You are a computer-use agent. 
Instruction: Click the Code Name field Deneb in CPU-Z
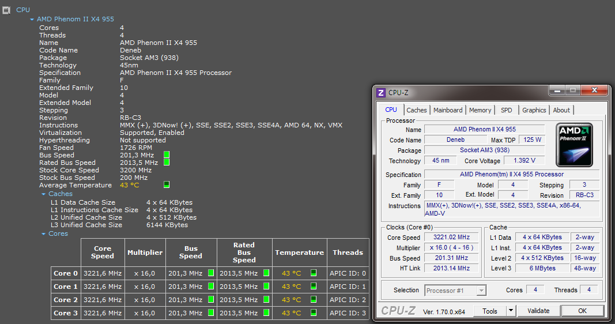pos(455,140)
